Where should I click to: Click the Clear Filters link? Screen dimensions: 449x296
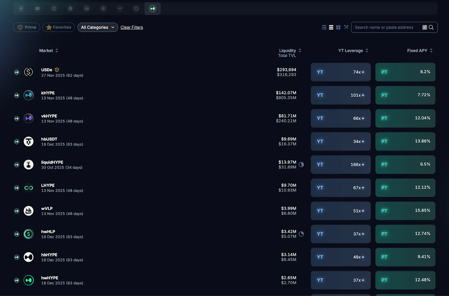tap(132, 27)
